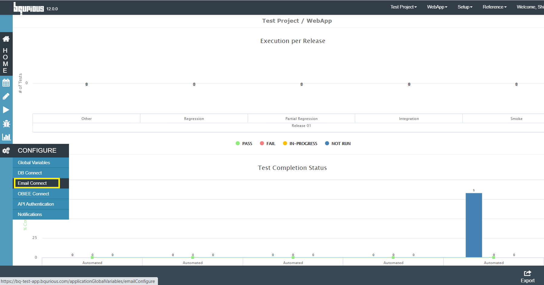Open the bug defects icon in sidebar
The height and width of the screenshot is (285, 544).
point(6,124)
